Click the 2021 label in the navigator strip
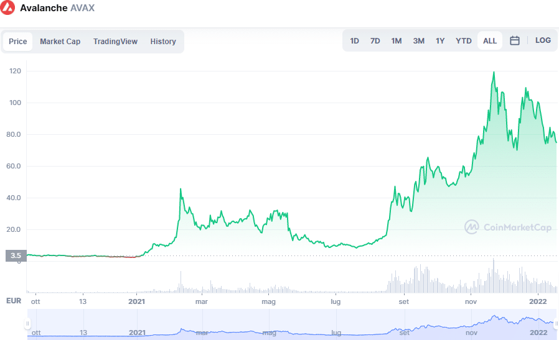Image resolution: width=559 pixels, height=340 pixels. pyautogui.click(x=137, y=333)
